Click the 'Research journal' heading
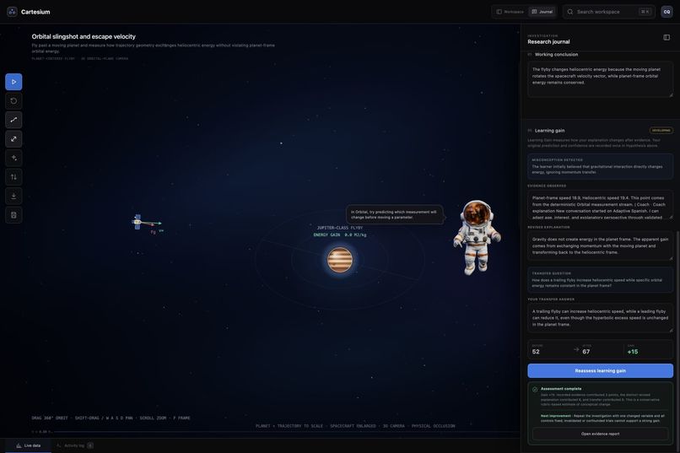Viewport: 680px width, 453px height. pos(548,41)
